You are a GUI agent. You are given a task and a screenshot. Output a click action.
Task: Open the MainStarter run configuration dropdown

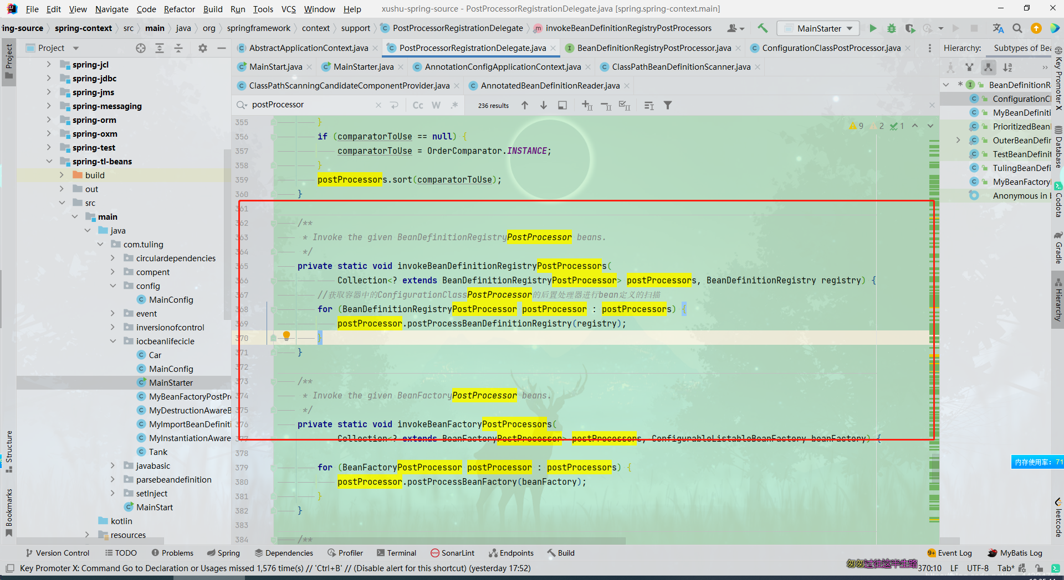tap(819, 28)
